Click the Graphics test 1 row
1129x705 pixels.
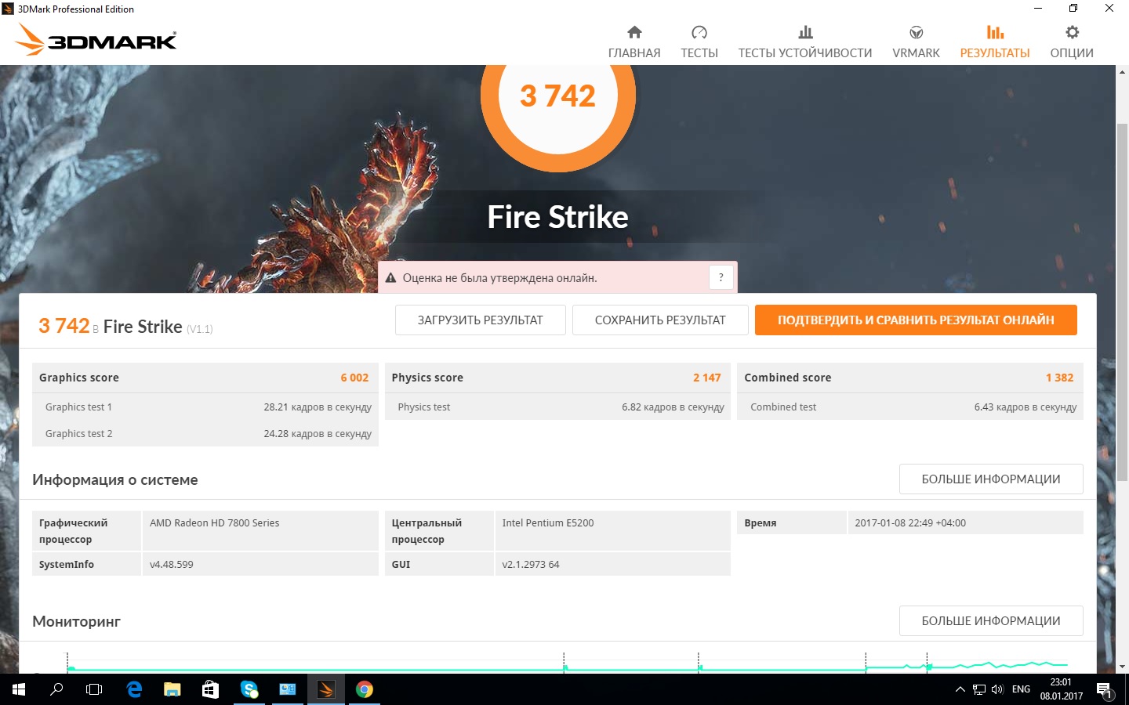pos(205,407)
